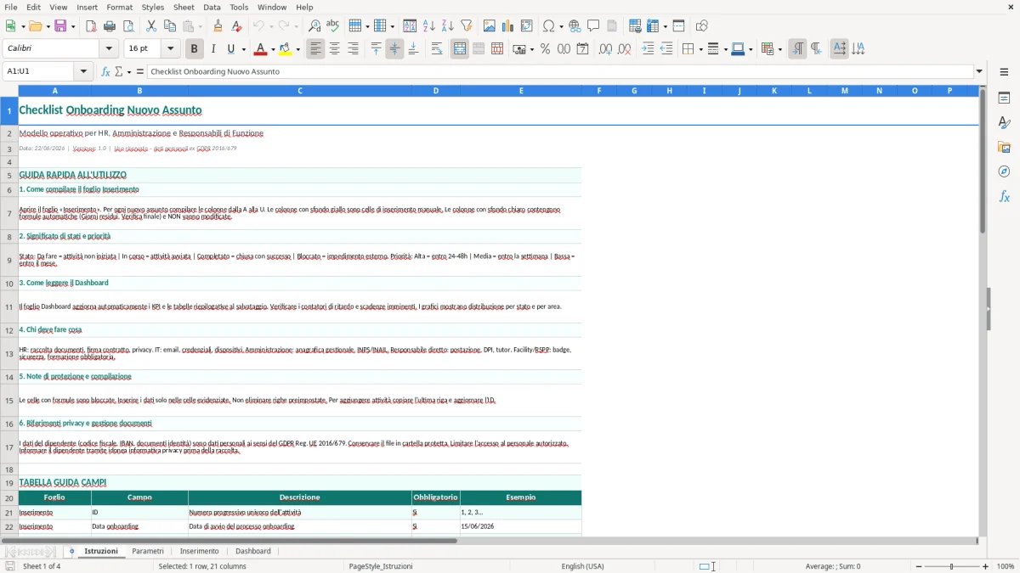Click the Insert Image icon

490,26
